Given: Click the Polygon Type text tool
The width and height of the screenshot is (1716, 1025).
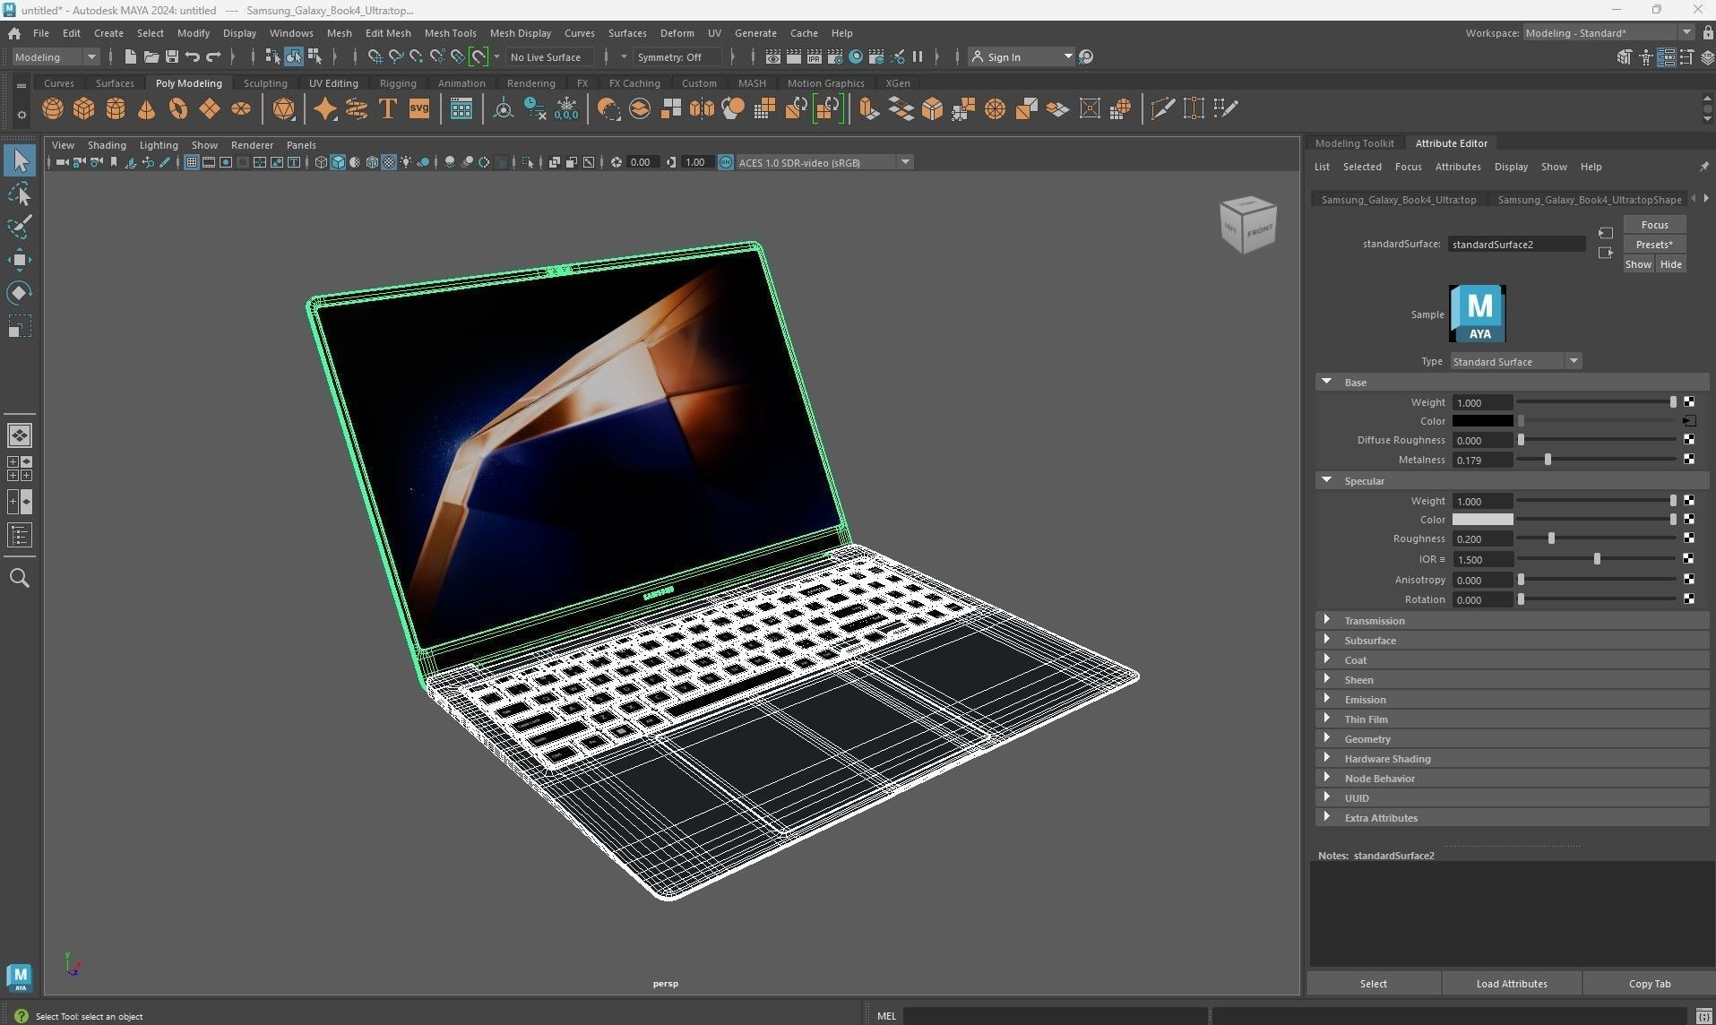Looking at the screenshot, I should [388, 109].
